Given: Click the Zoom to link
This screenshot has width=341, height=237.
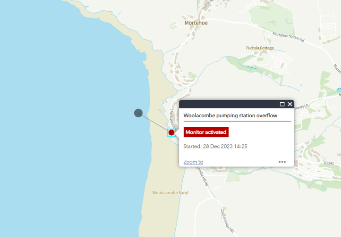Looking at the screenshot, I should click(x=193, y=162).
